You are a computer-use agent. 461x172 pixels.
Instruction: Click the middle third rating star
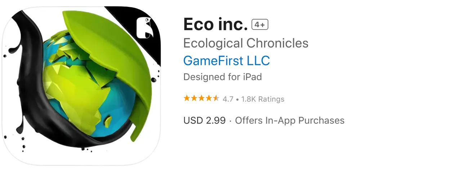coord(201,98)
